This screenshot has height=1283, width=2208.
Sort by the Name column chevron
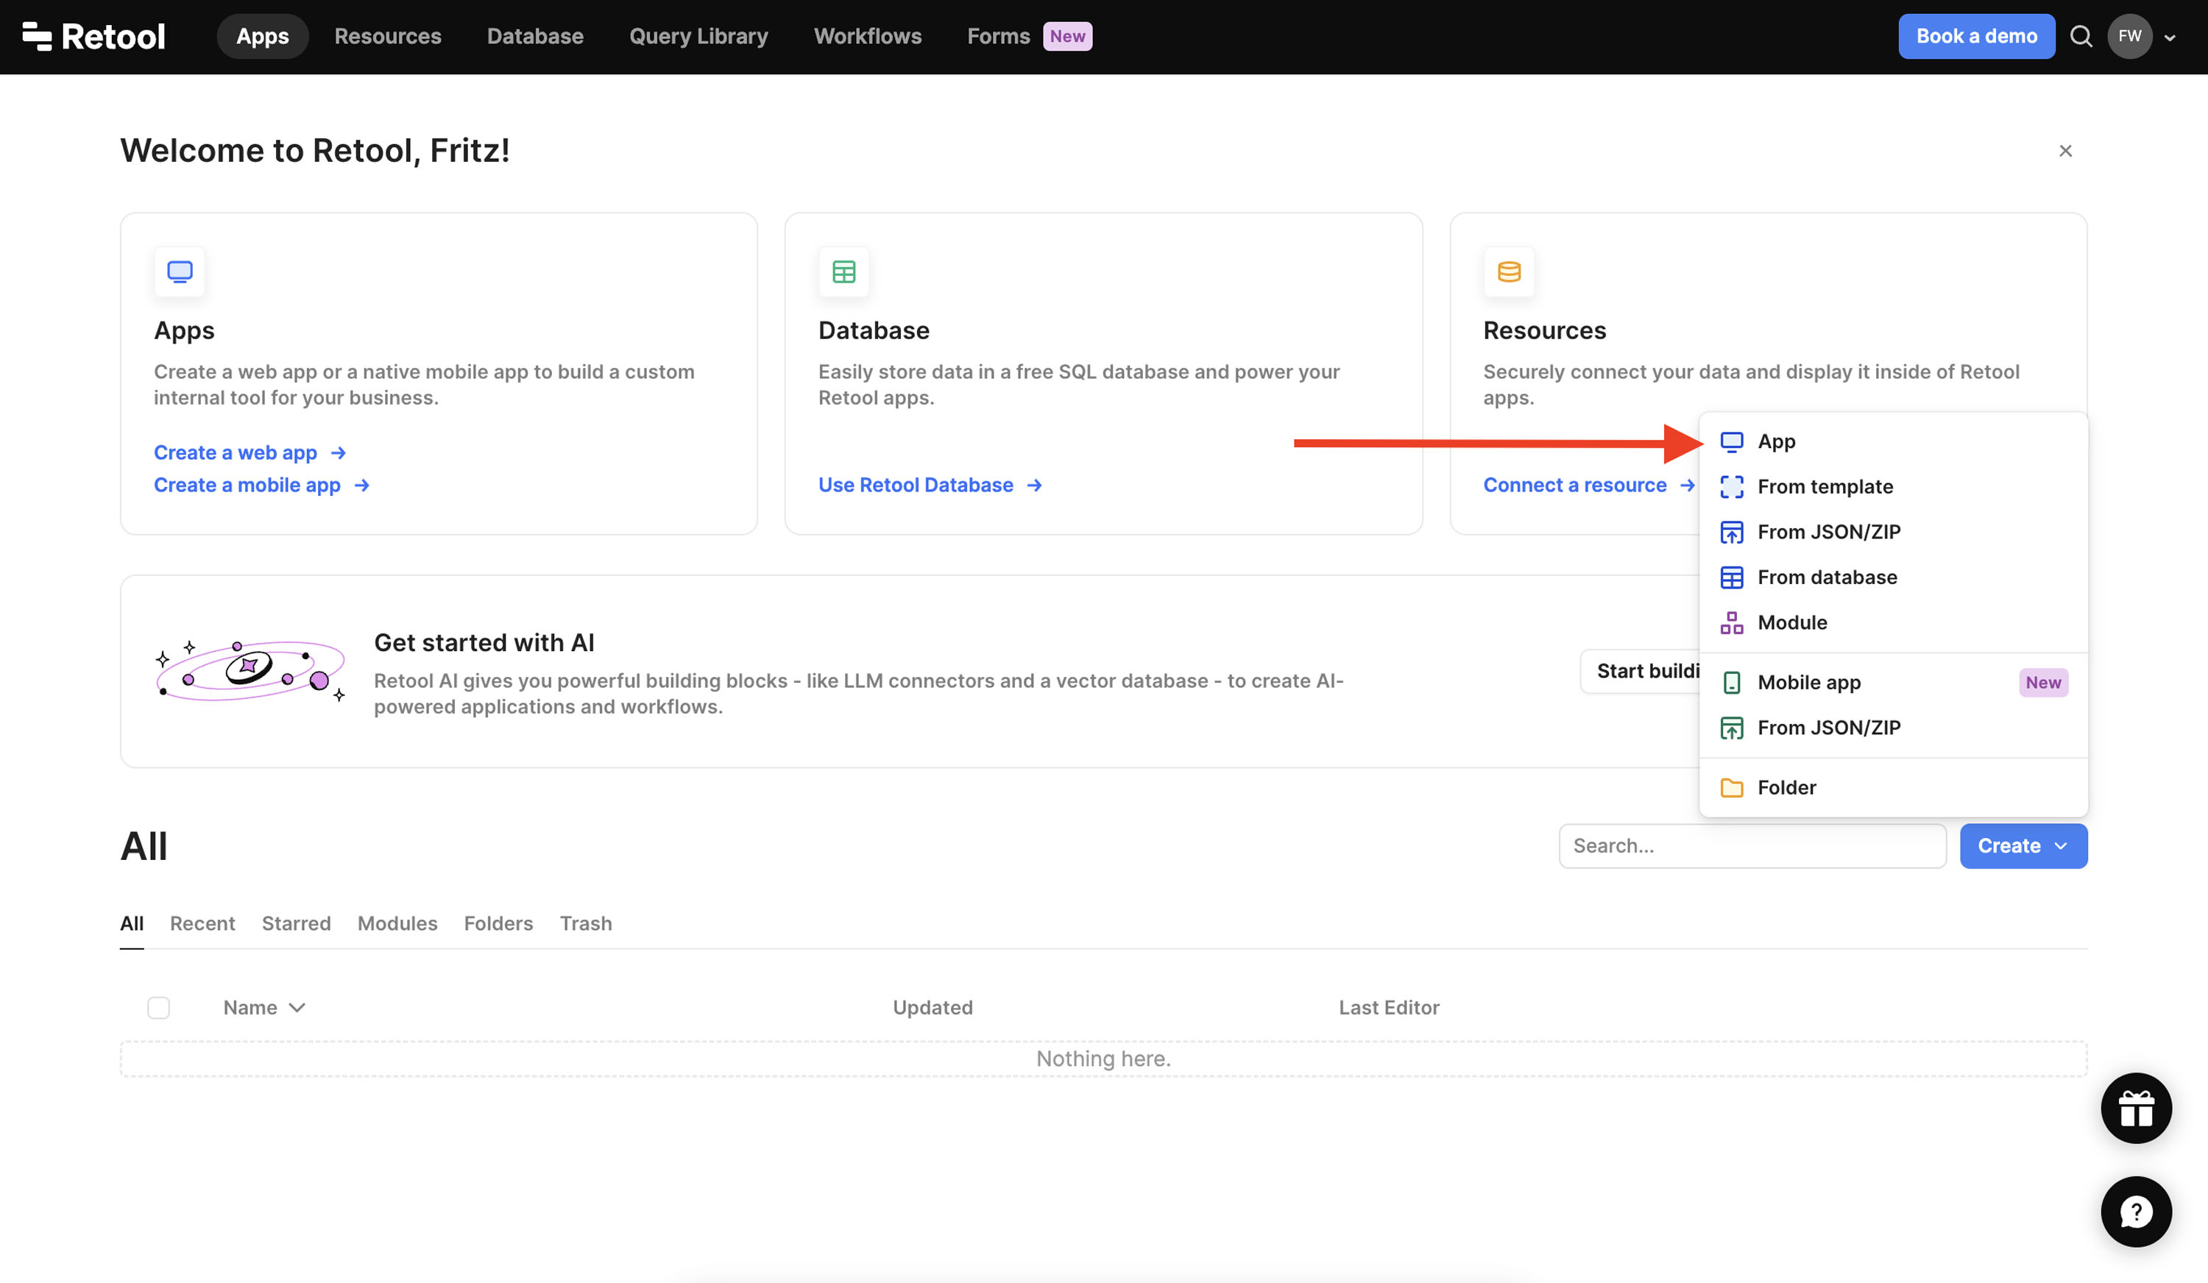pos(297,1007)
